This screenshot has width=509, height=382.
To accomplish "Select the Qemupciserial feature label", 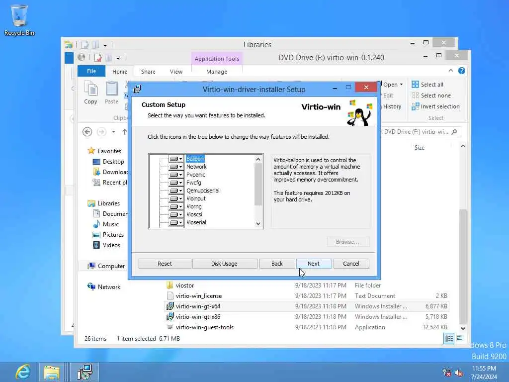I will pos(203,191).
